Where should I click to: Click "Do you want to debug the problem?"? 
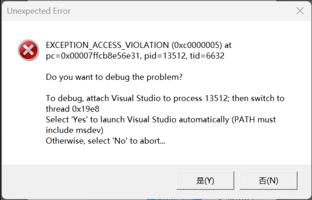point(114,77)
